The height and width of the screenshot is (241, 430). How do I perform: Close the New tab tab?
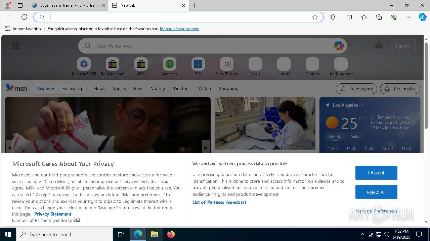tap(183, 5)
